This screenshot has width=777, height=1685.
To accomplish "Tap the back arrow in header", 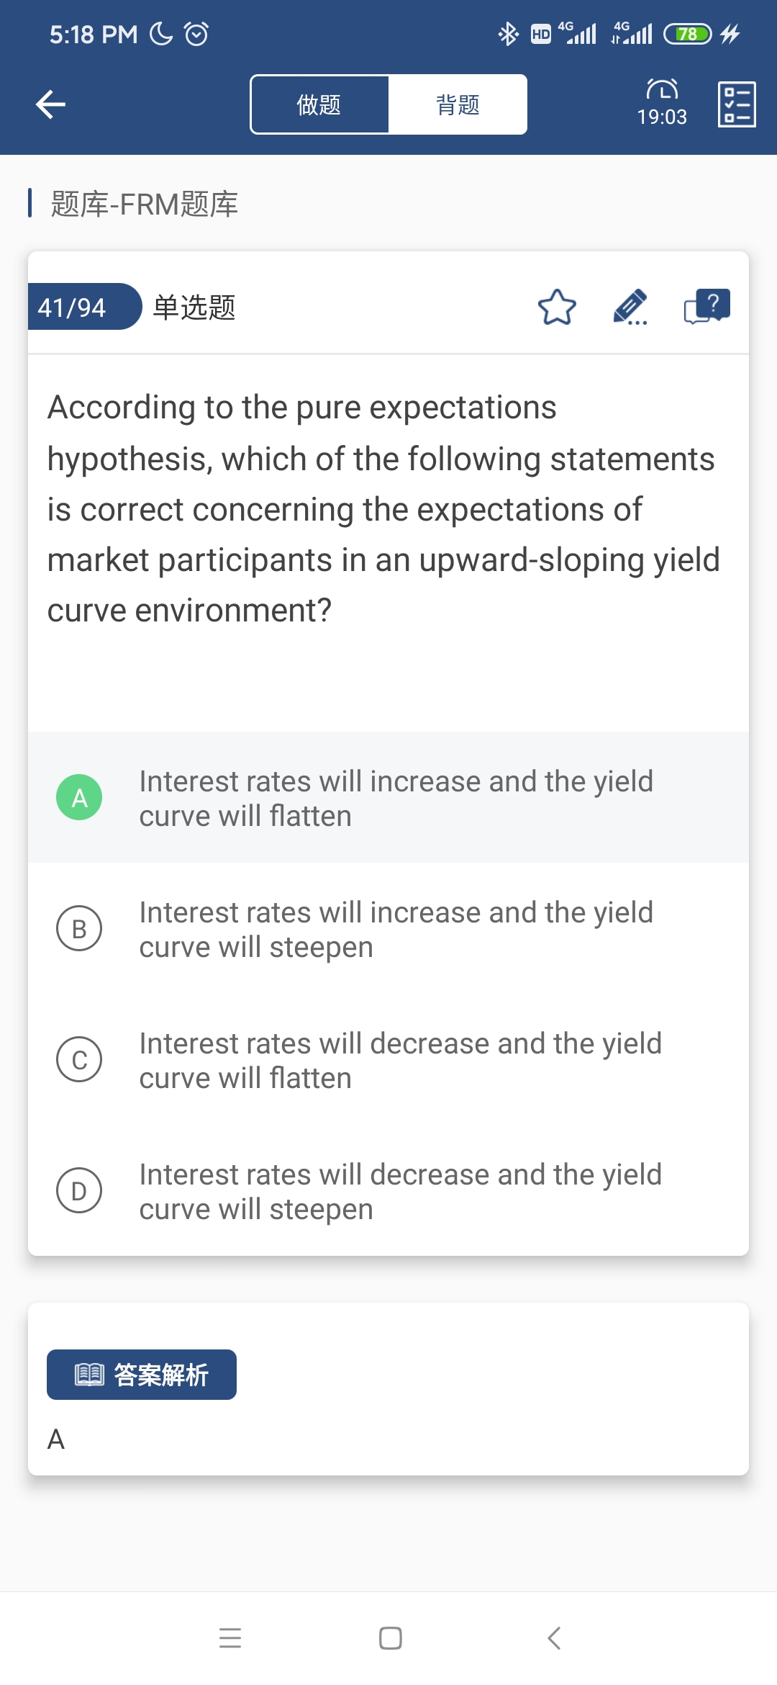I will pyautogui.click(x=50, y=104).
